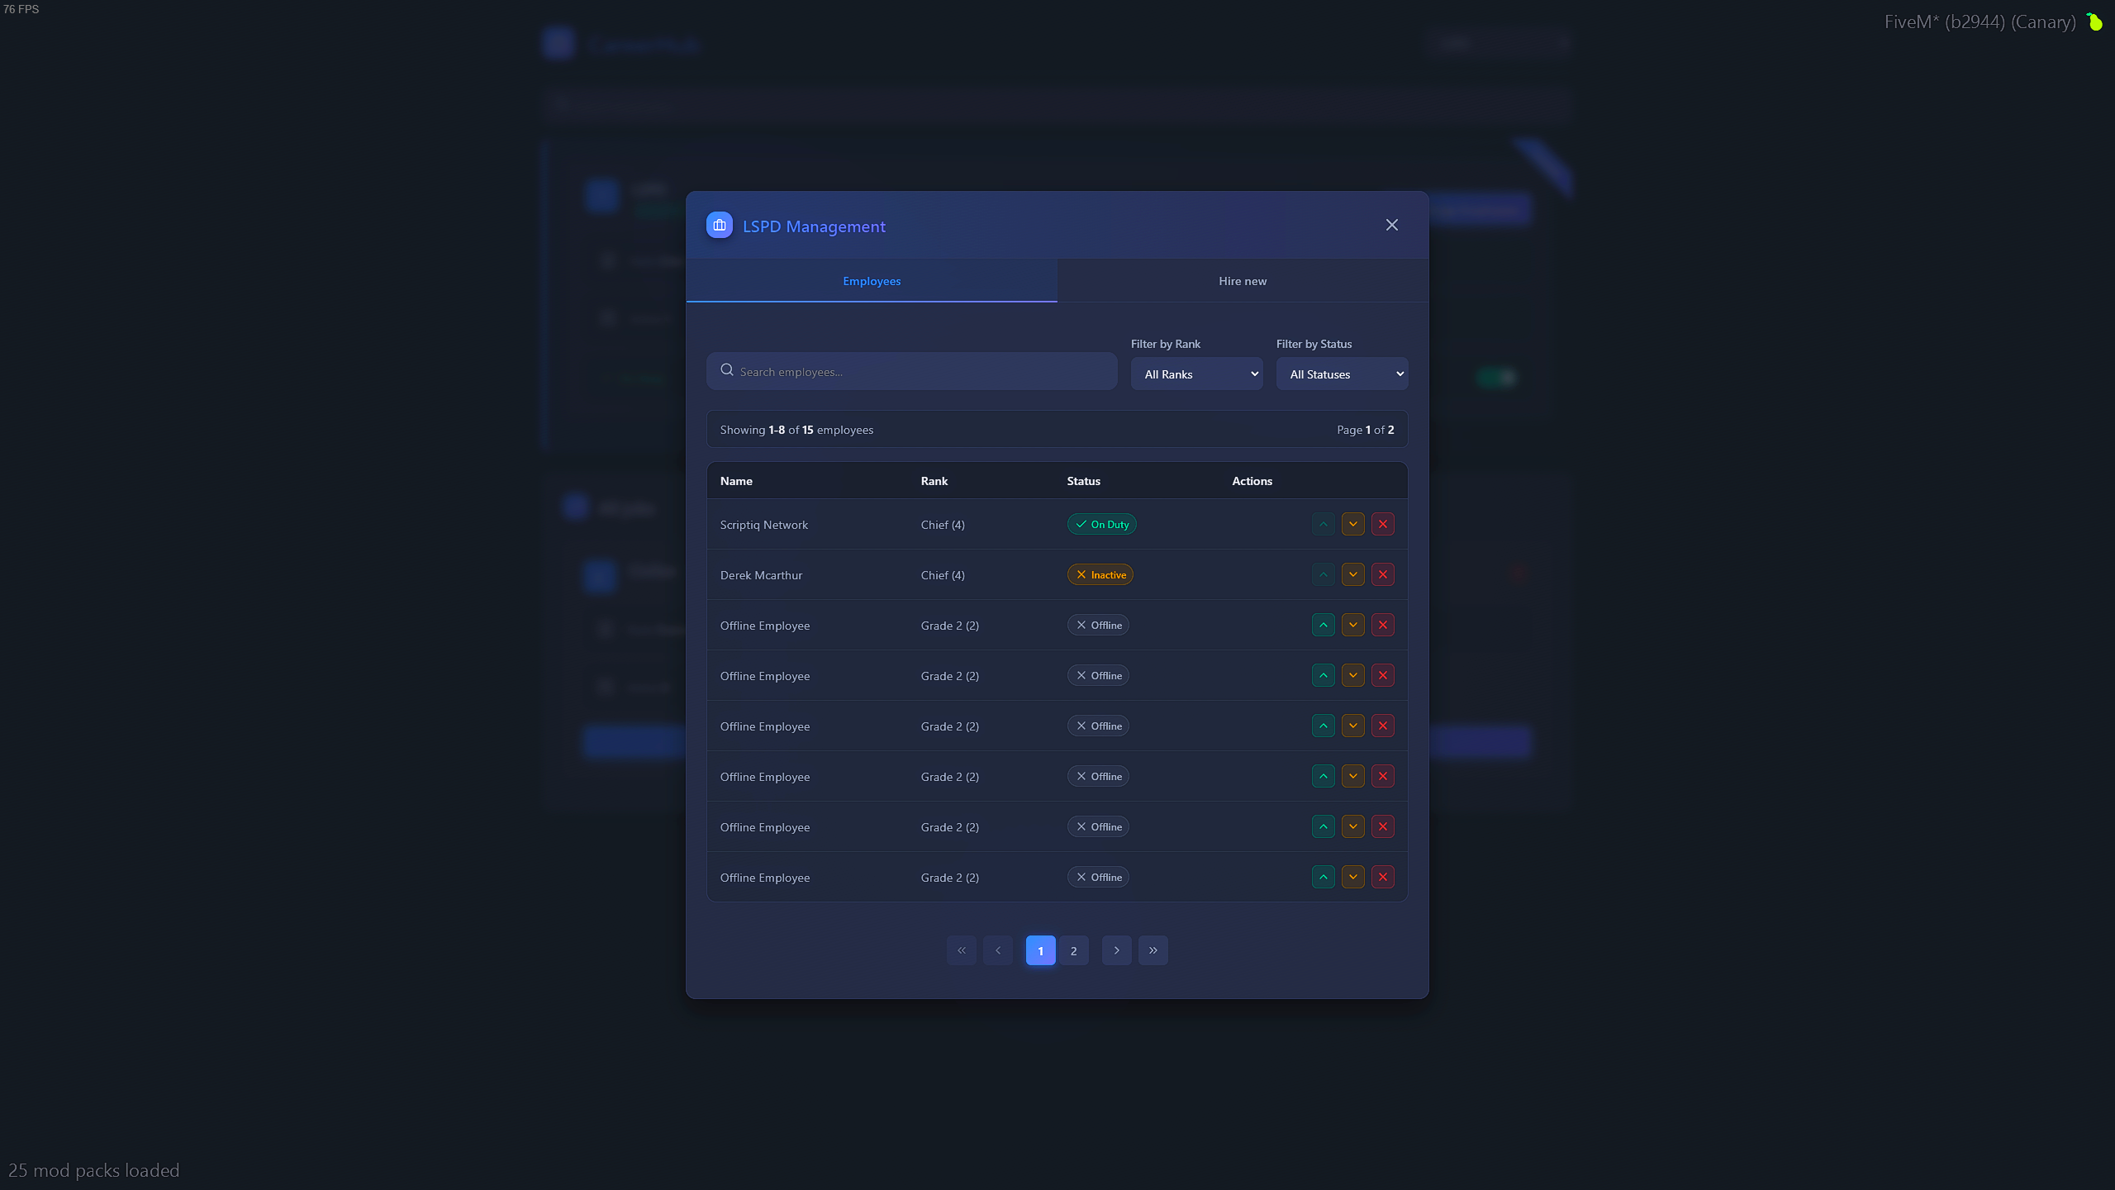2115x1190 pixels.
Task: Demote Scriptiq Network with the down arrow
Action: pos(1352,524)
